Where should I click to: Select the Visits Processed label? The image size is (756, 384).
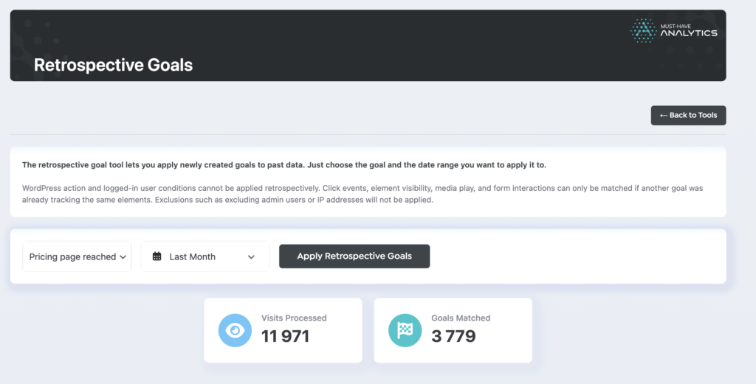(294, 318)
